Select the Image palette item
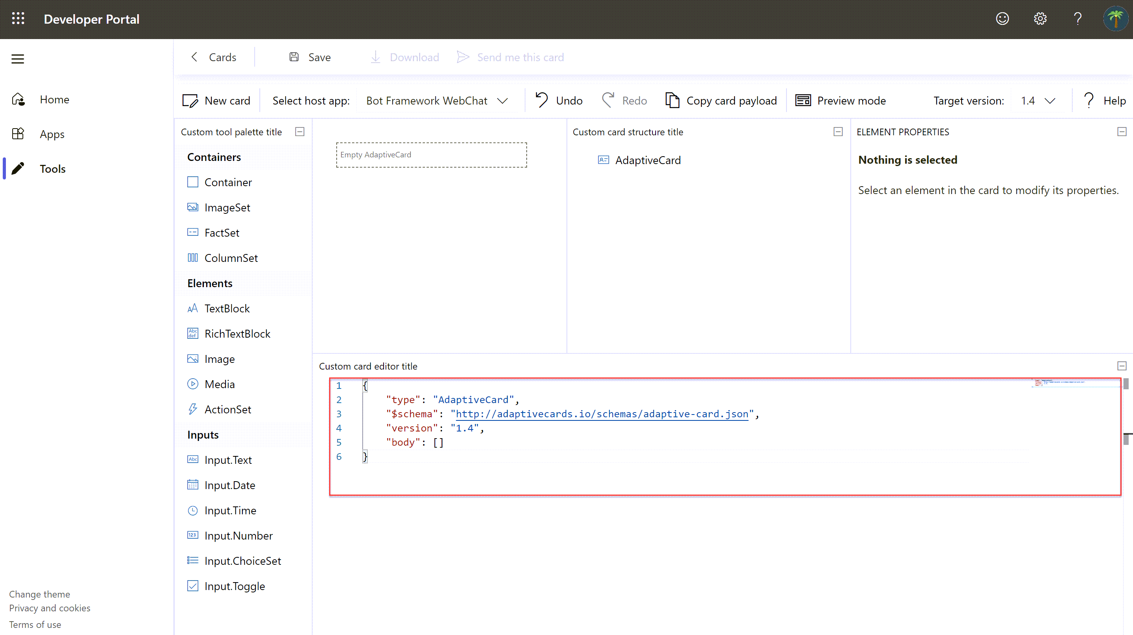This screenshot has height=635, width=1133. 244,359
